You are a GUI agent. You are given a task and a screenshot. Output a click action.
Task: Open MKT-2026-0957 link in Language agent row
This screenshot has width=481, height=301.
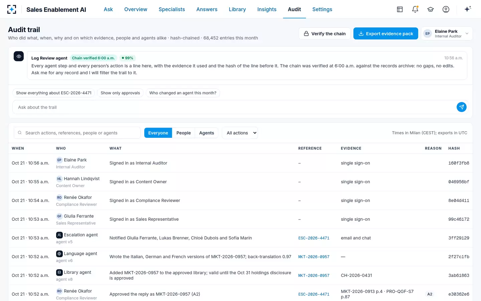(314, 257)
